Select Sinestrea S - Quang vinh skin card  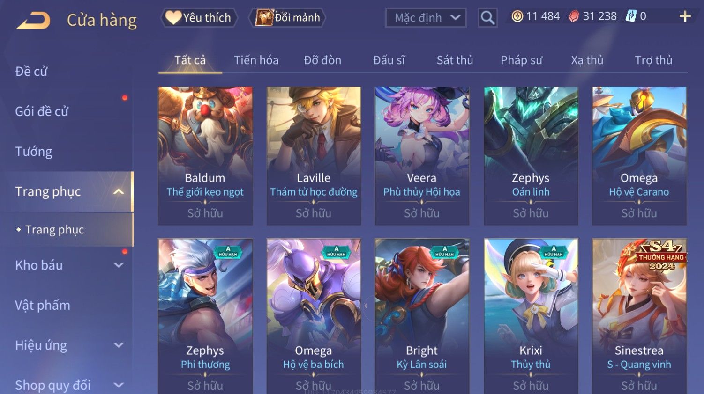[x=639, y=316]
